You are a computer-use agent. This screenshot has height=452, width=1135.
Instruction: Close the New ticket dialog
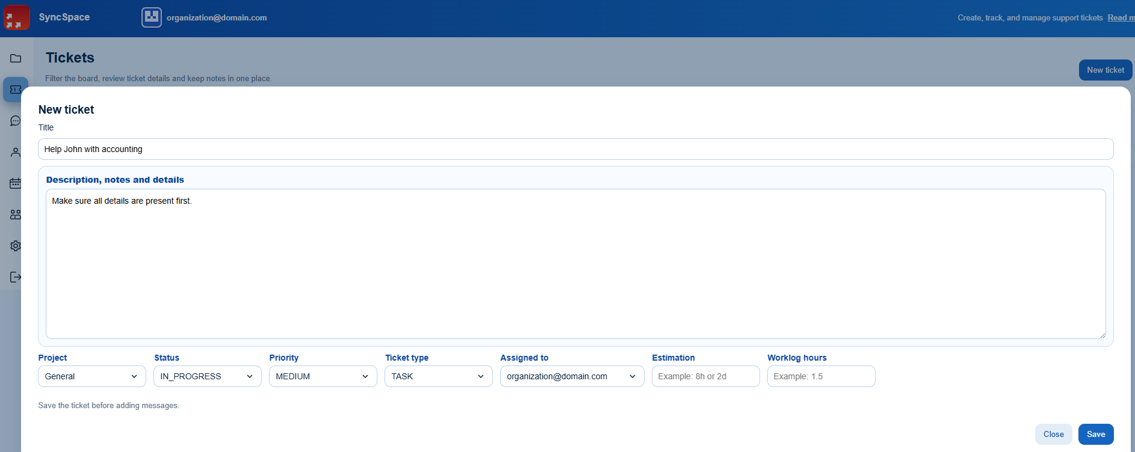(x=1054, y=434)
